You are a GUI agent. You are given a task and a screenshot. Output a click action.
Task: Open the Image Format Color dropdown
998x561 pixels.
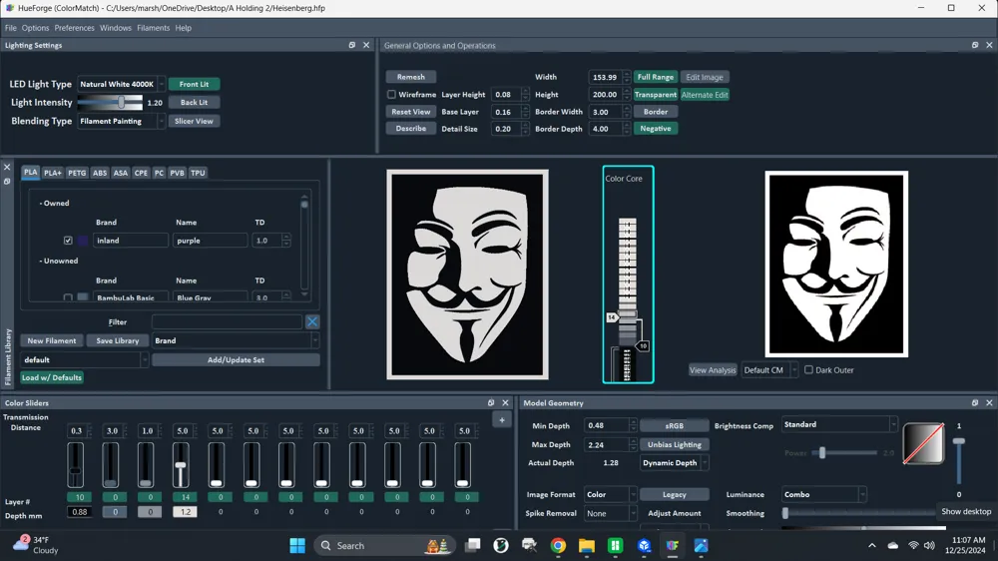610,495
